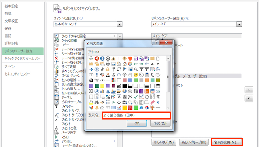The image size is (259, 147).
Task: Select the binoculars icon
Action: coord(97,102)
